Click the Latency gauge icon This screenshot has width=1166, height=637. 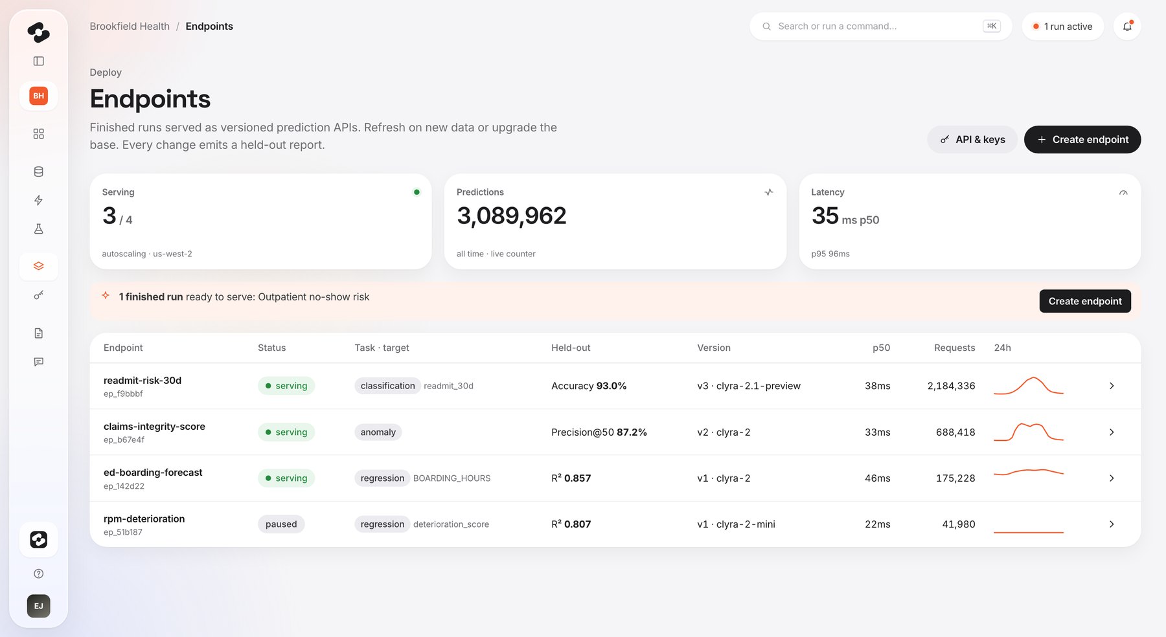click(1123, 192)
